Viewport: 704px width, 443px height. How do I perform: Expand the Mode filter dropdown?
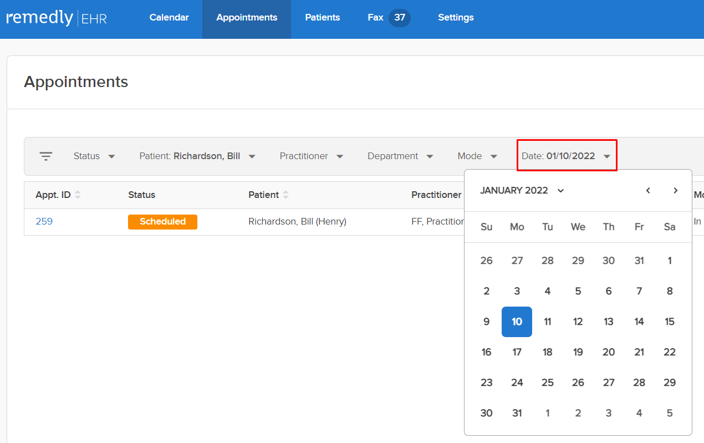point(477,156)
